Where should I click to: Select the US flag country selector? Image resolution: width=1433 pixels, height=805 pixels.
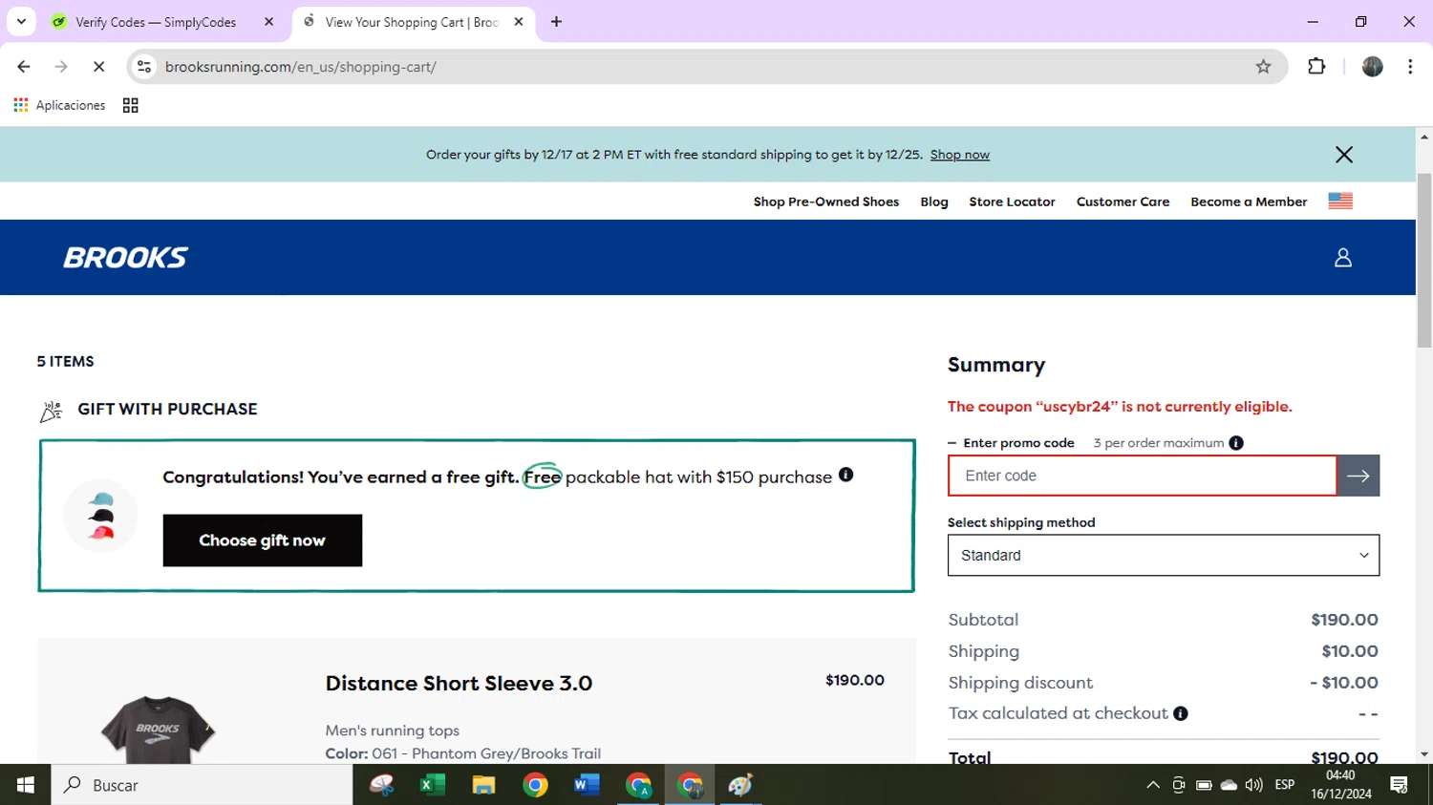click(x=1340, y=201)
